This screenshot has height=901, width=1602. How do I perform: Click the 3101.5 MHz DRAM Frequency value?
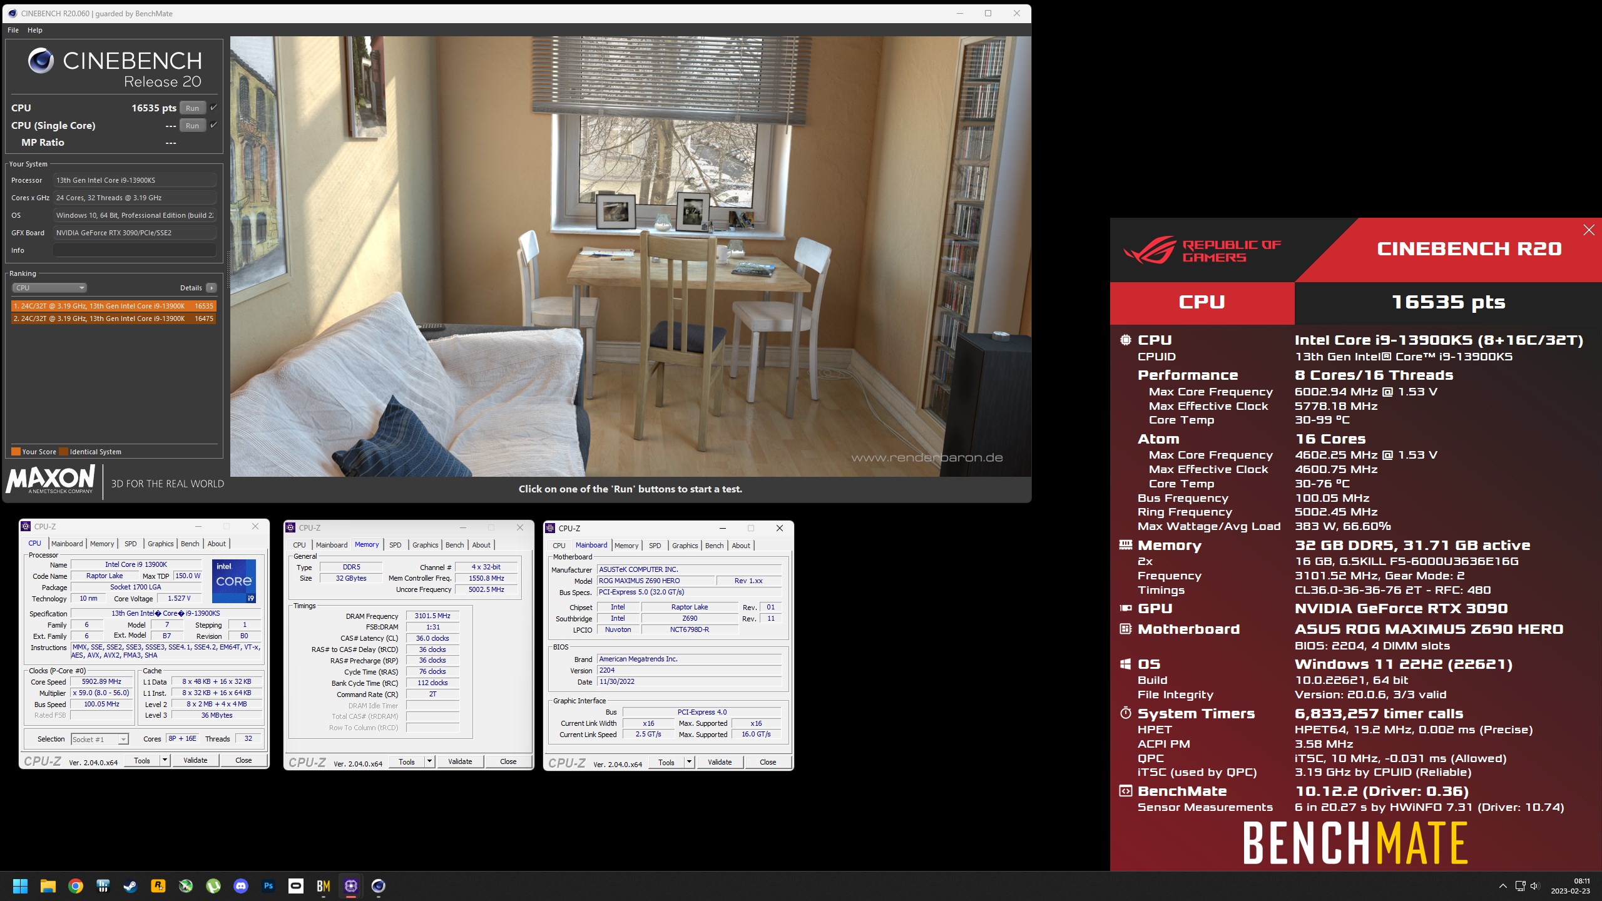click(x=432, y=616)
